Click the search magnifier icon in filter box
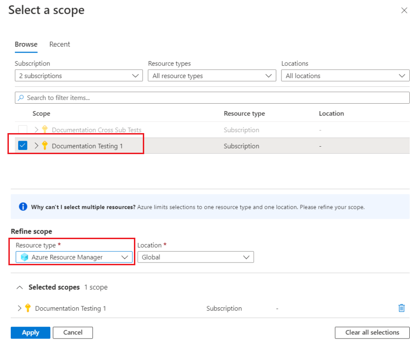Screen dimensions: 420x347 pos(21,98)
